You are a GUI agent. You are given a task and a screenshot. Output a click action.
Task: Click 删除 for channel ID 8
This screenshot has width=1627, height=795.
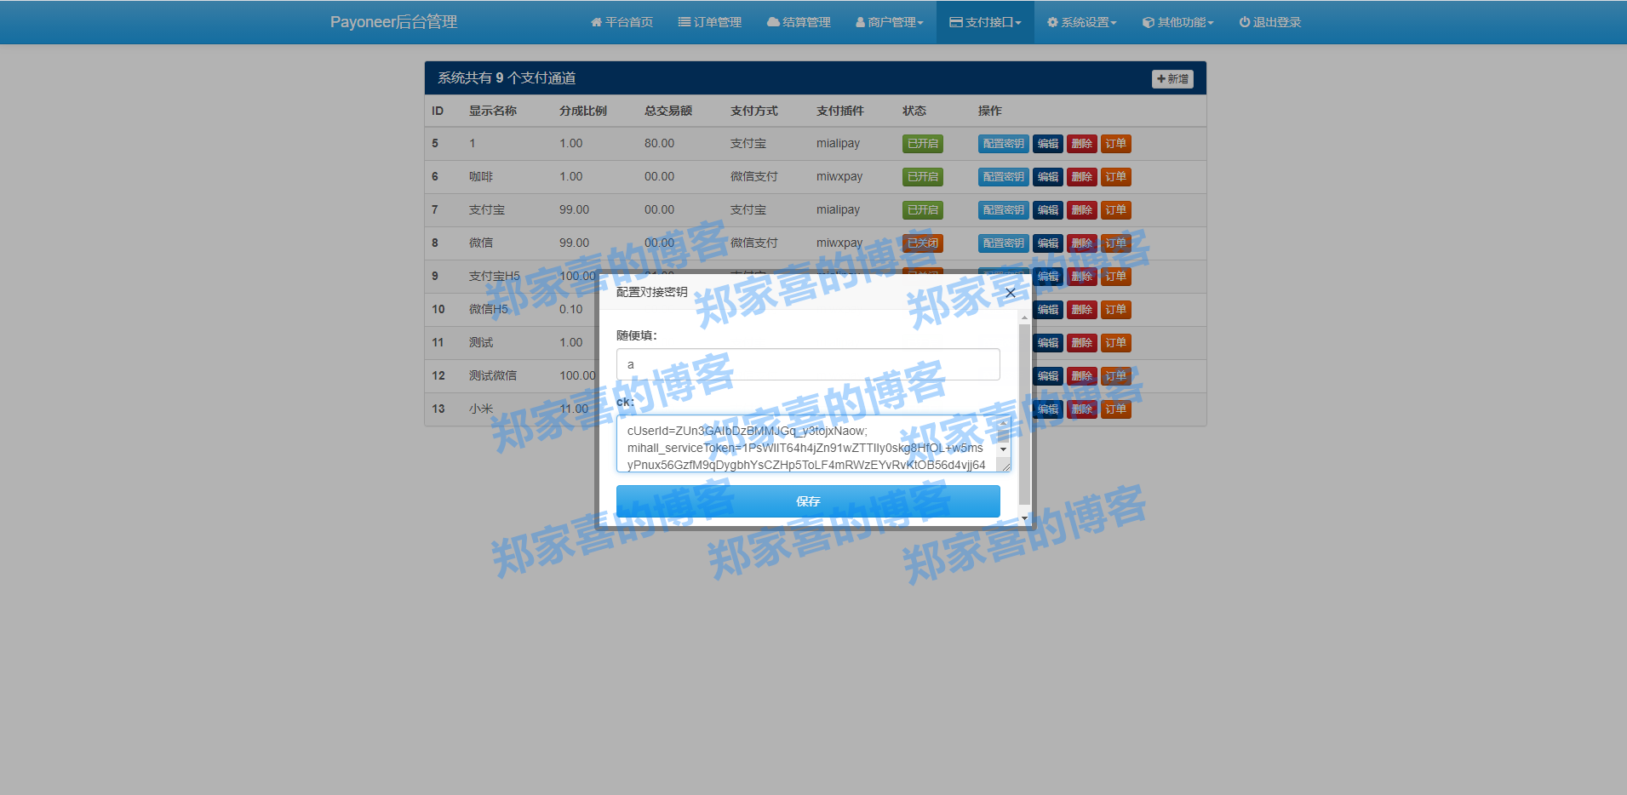[x=1081, y=243]
